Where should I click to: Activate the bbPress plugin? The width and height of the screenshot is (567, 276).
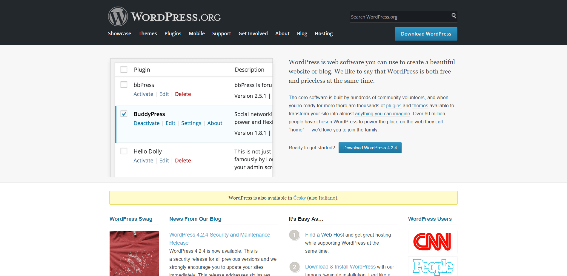143,94
